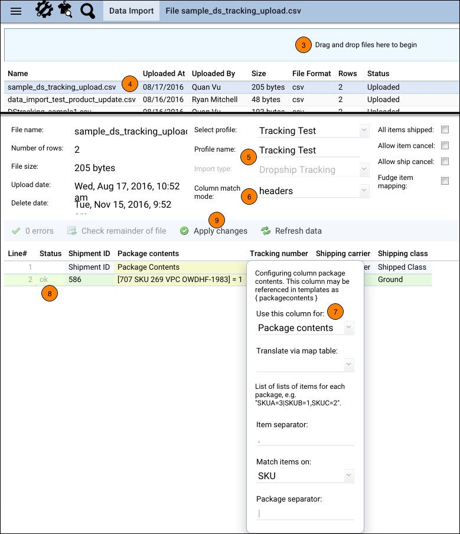460x534 pixels.
Task: Click the Shipped Class header row cell
Action: (402, 267)
